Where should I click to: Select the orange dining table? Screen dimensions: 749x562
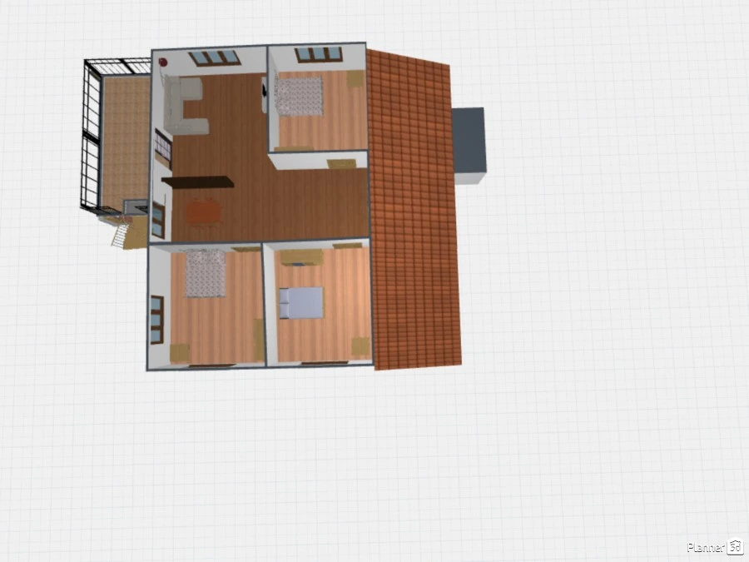click(203, 211)
